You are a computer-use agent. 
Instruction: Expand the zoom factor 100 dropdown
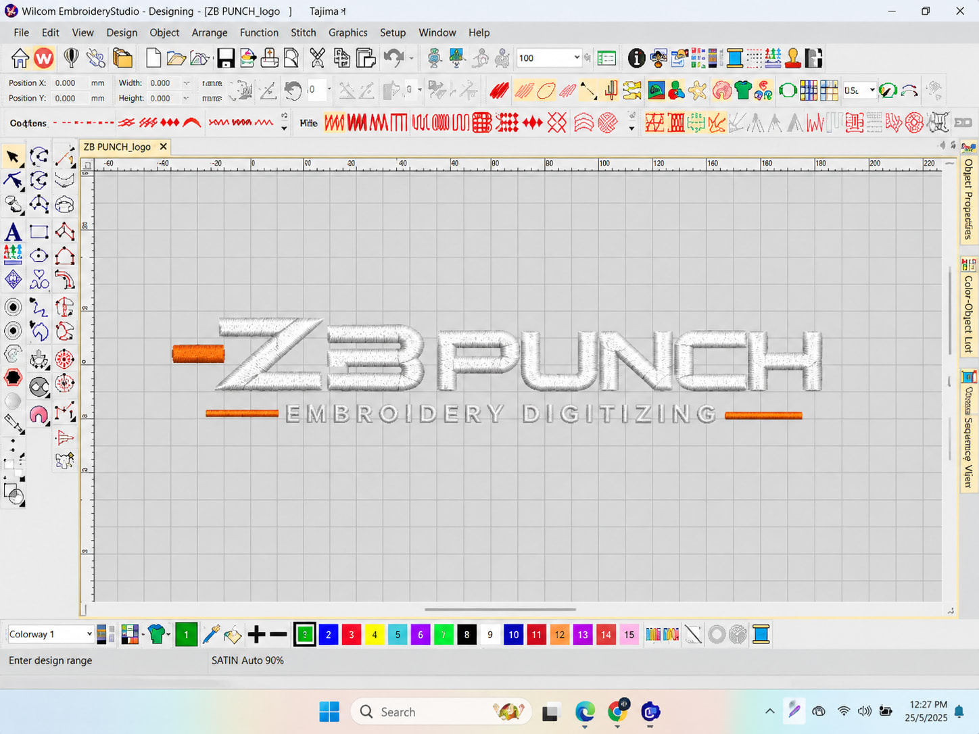577,58
